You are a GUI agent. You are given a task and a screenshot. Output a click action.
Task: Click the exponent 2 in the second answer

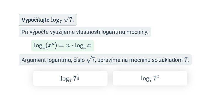(158, 77)
